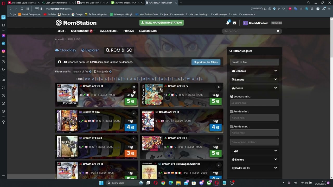Click the Joueurs min. input field
This screenshot has width=333, height=187.
coord(254,103)
